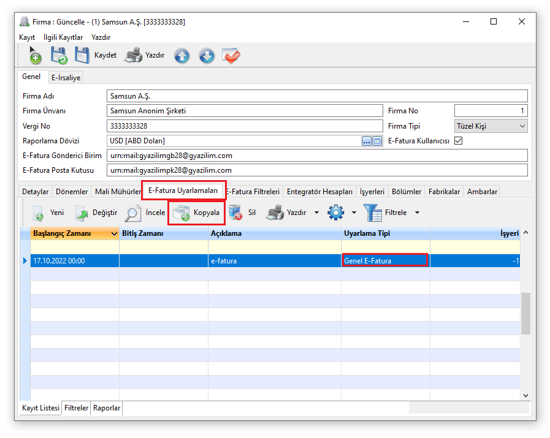The height and width of the screenshot is (438, 550).
Task: Open the Ambarlar tab
Action: (x=482, y=192)
